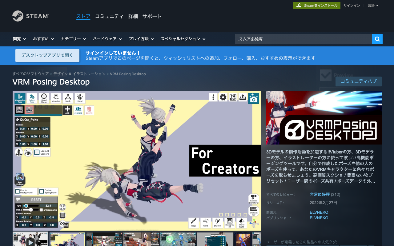The height and width of the screenshot is (246, 394).
Task: Go to the ストア tab
Action: click(83, 16)
